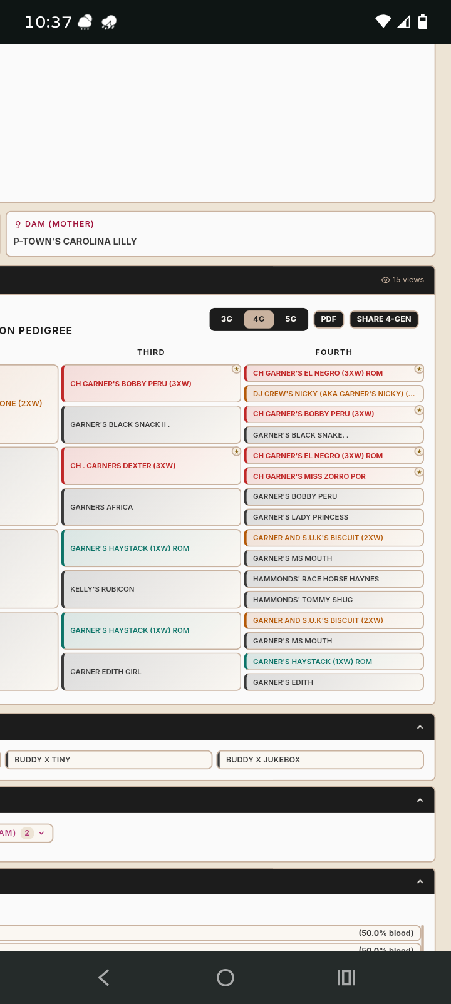Open HAMMONDS' RACE HORSE HAYNES entry

click(334, 579)
